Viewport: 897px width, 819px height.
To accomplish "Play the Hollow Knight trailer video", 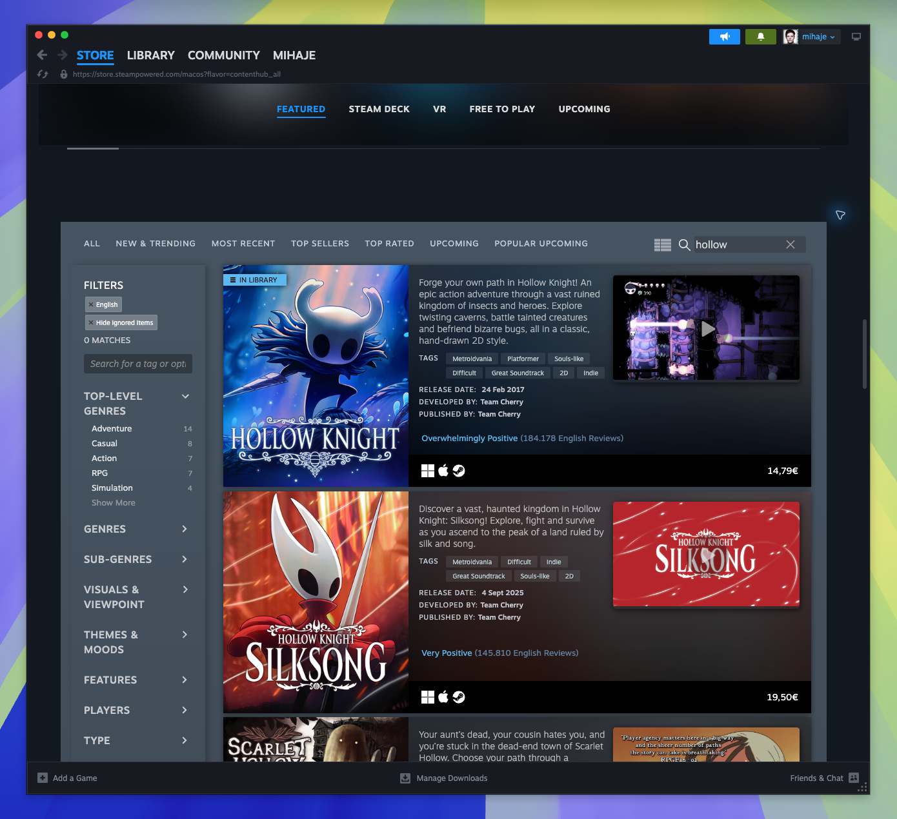I will tap(708, 329).
